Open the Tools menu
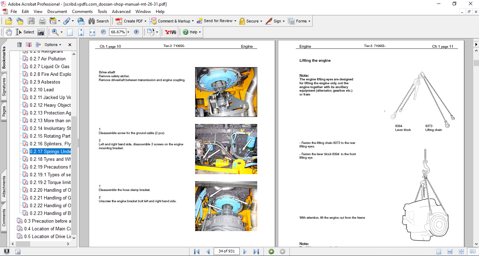Viewport: 479px width, 256px height. pos(102,12)
